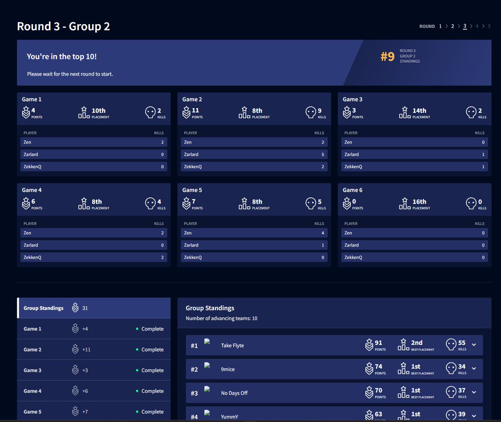
Task: Click the Game 5 points badge icon
Action: 186,203
